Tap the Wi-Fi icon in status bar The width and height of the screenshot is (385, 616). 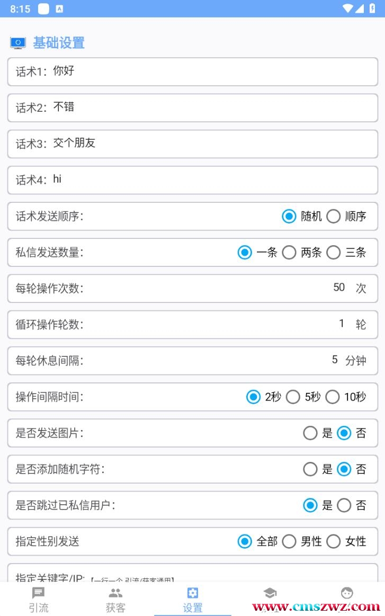click(347, 8)
